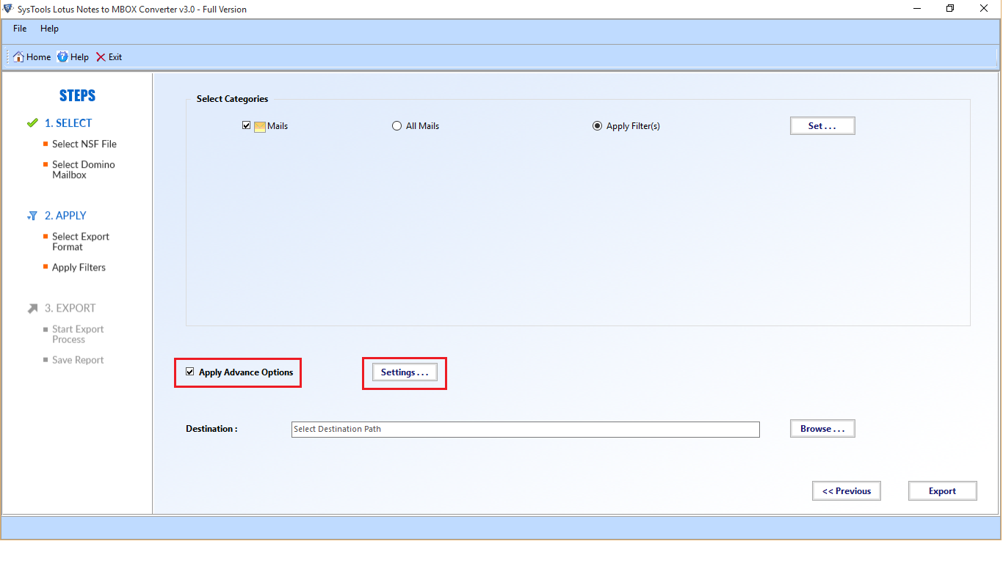The image size is (1003, 563).
Task: Open the Help menu
Action: pos(49,29)
